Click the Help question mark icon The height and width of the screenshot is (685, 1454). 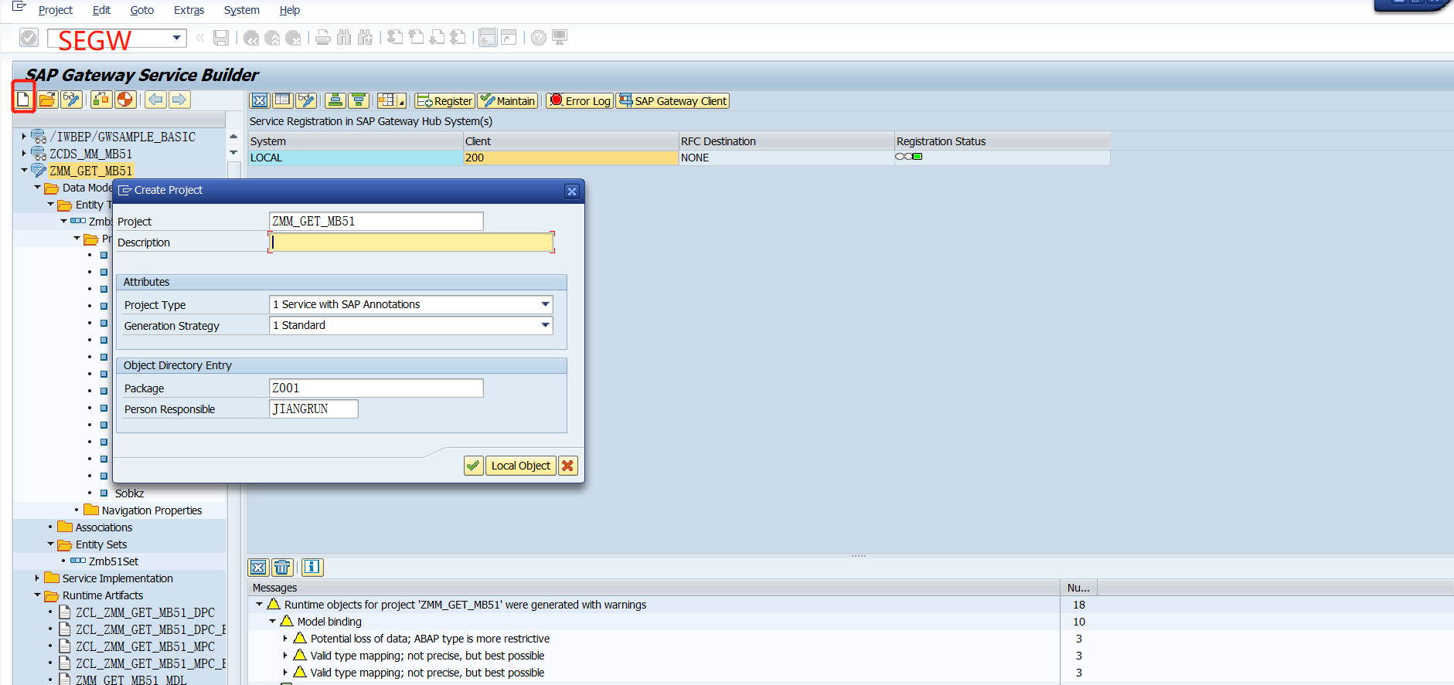(539, 38)
